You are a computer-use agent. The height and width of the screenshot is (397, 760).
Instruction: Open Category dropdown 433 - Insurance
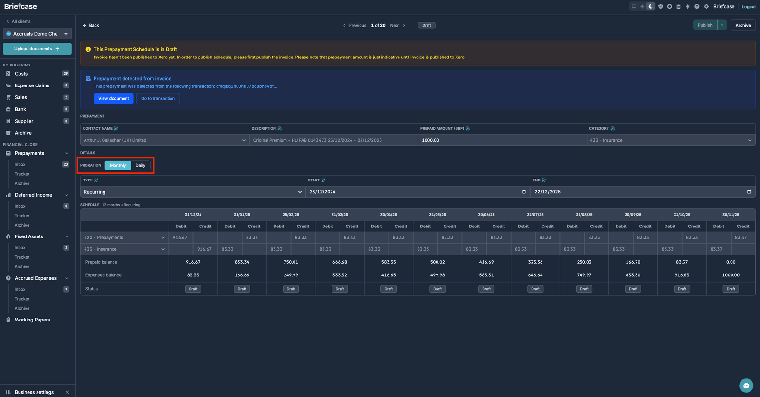point(671,140)
